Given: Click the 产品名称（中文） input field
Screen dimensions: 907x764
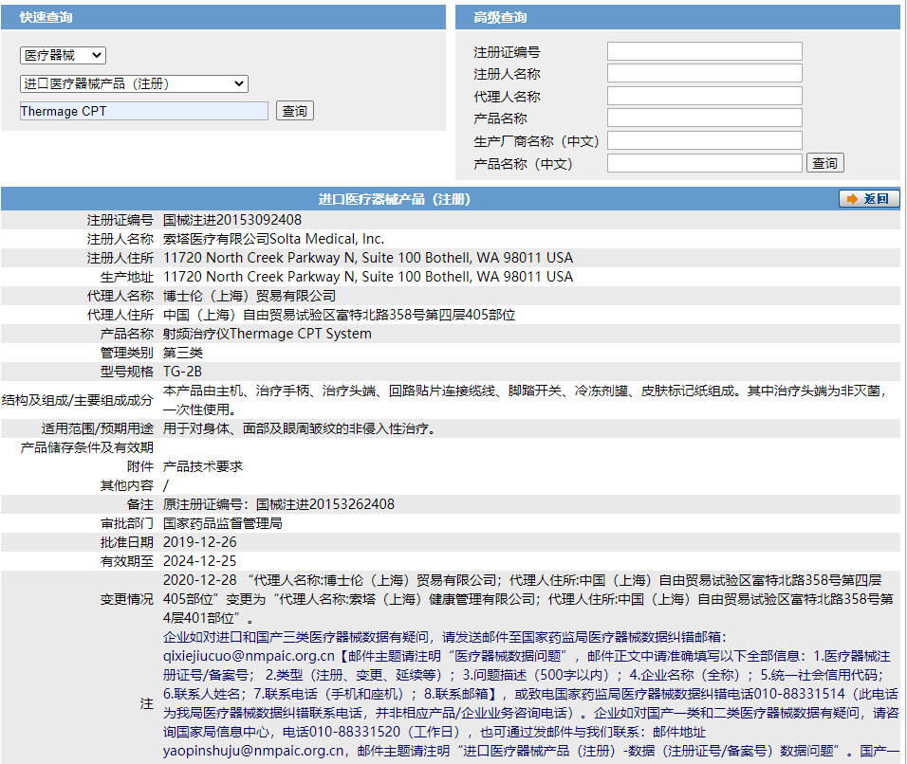Looking at the screenshot, I should point(705,163).
